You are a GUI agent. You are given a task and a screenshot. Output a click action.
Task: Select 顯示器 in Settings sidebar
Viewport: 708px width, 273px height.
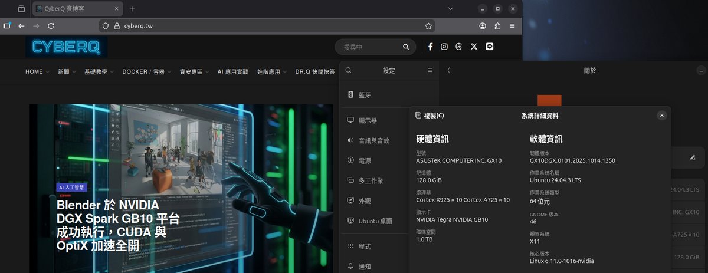[x=367, y=120]
